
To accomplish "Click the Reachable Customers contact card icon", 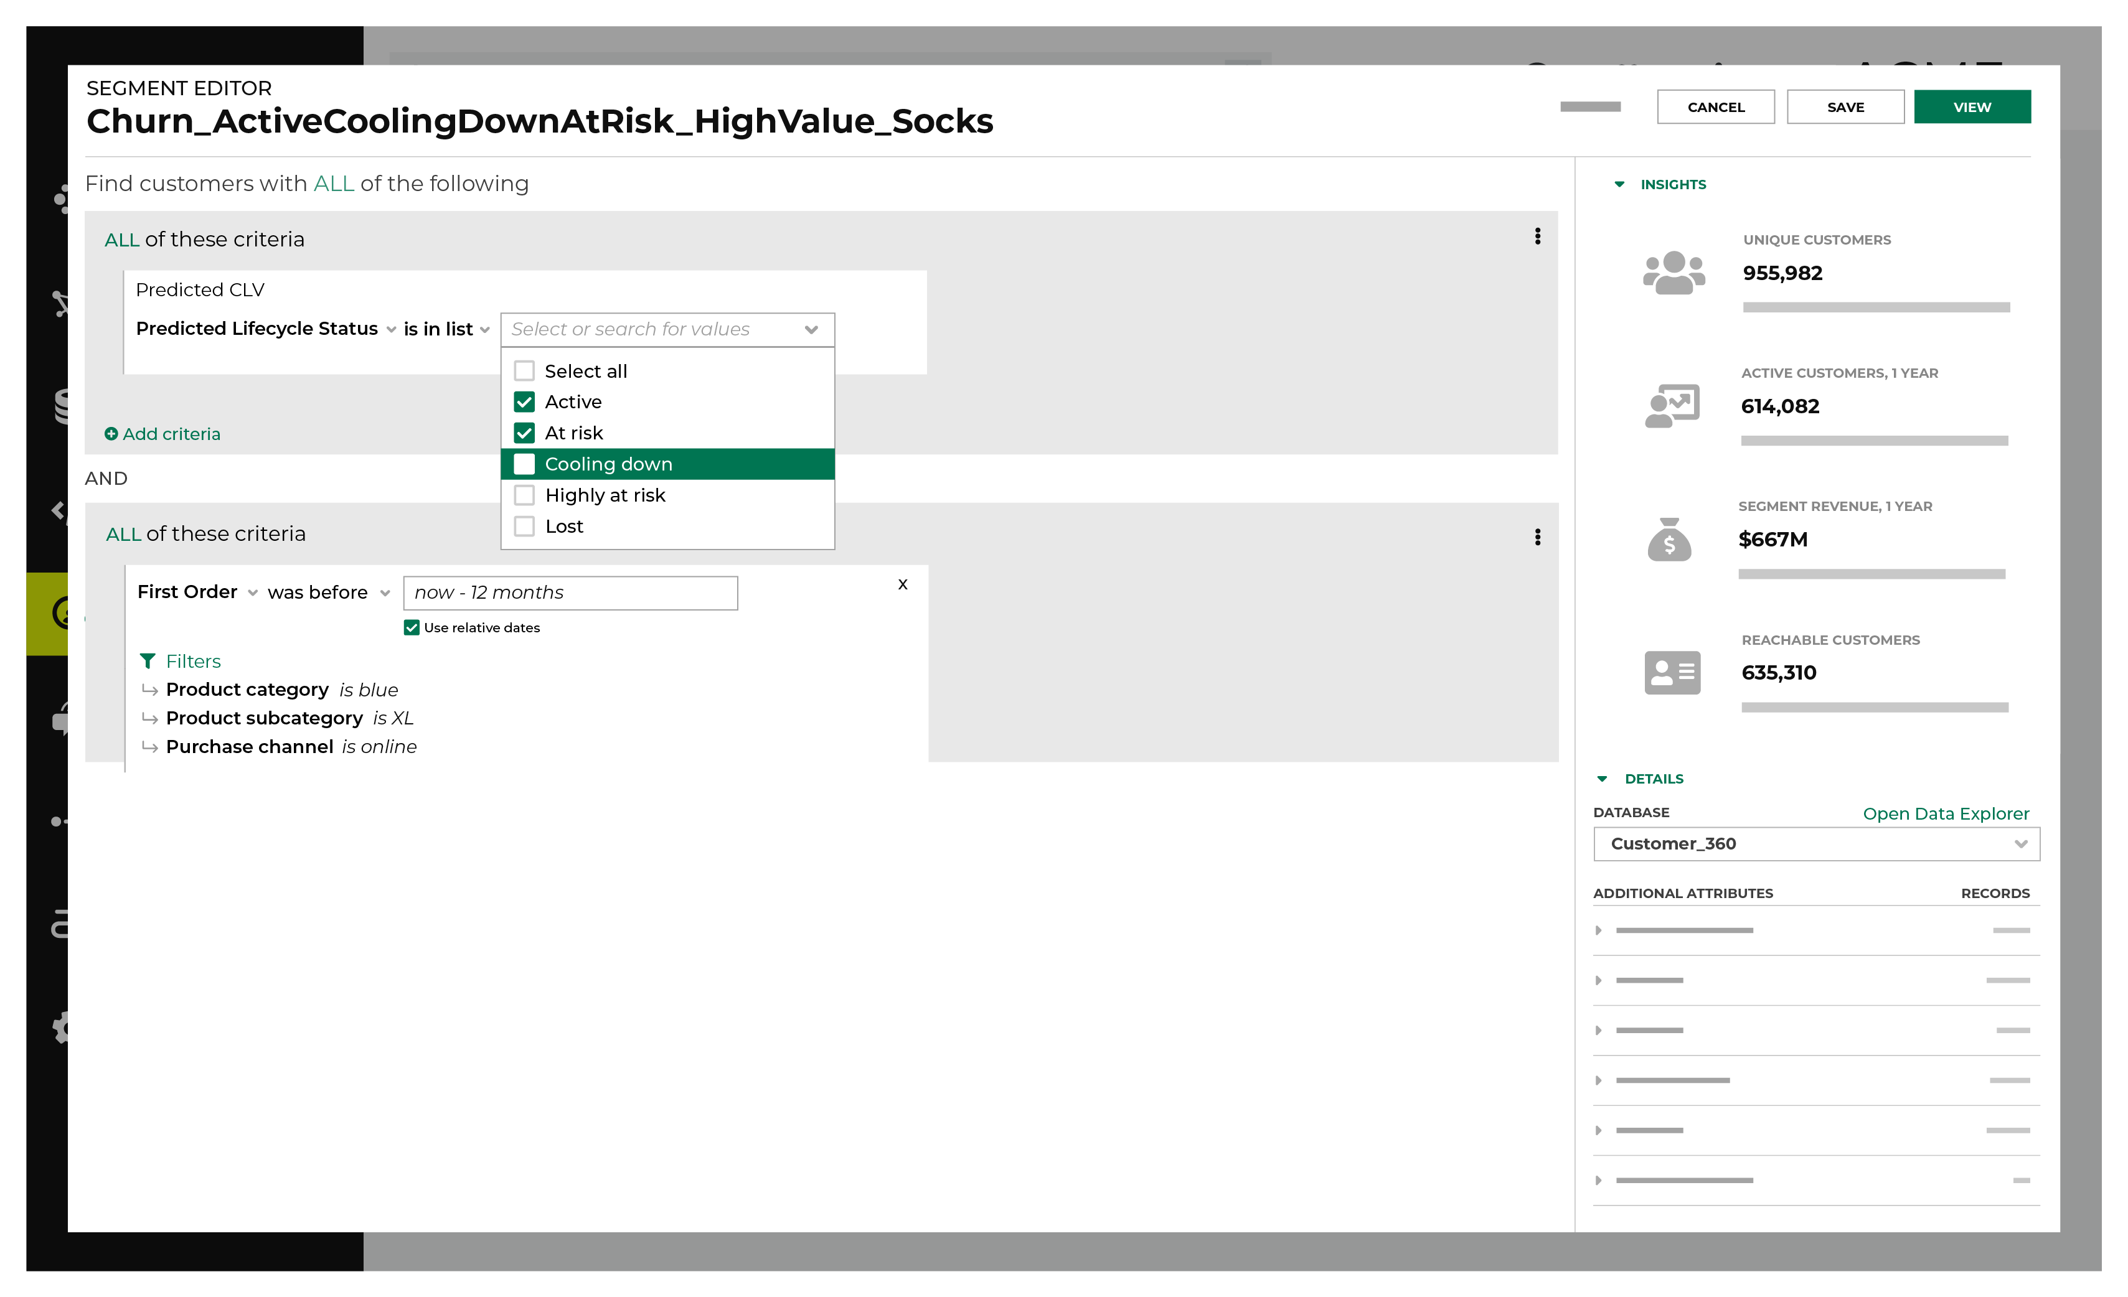I will click(x=1672, y=673).
